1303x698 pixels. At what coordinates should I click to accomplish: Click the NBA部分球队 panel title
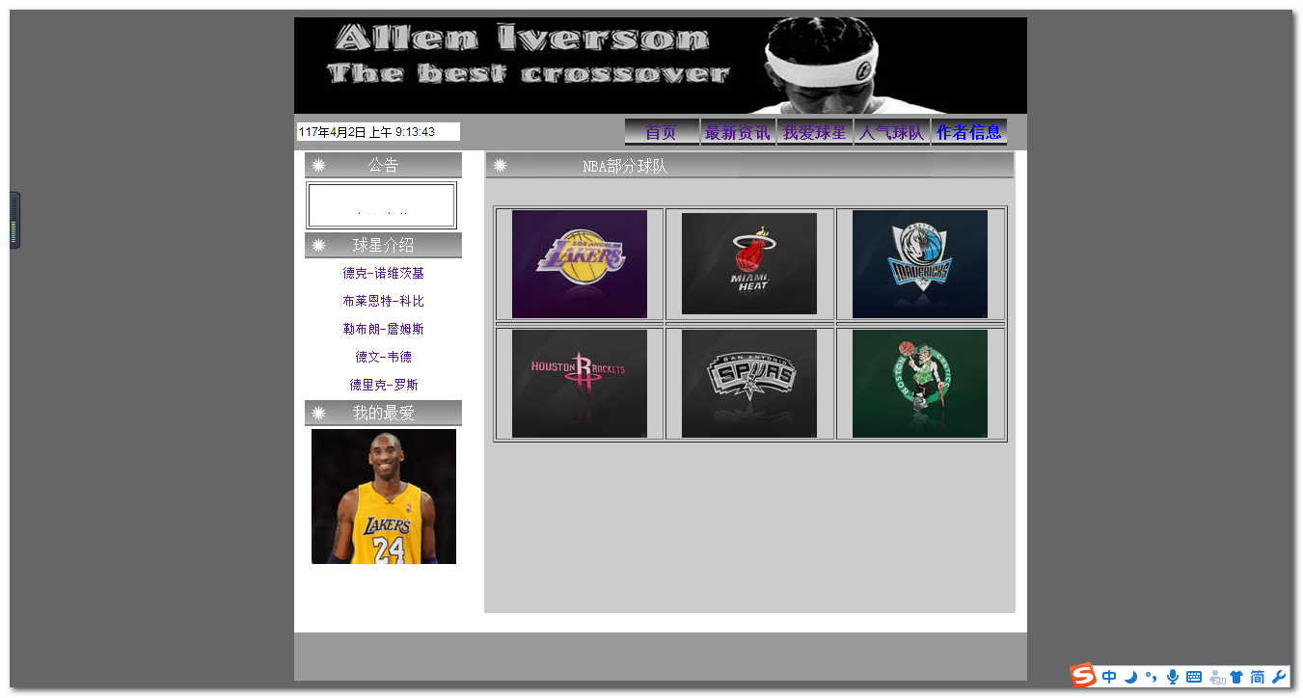(625, 166)
